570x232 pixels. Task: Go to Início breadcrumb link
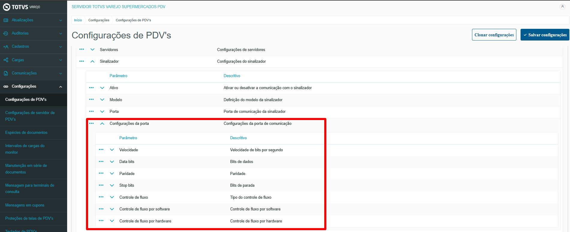pyautogui.click(x=78, y=20)
